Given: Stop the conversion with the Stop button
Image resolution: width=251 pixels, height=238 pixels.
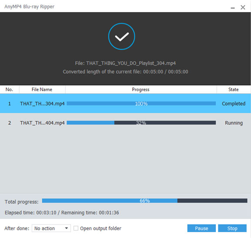Looking at the screenshot, I should click(x=232, y=228).
